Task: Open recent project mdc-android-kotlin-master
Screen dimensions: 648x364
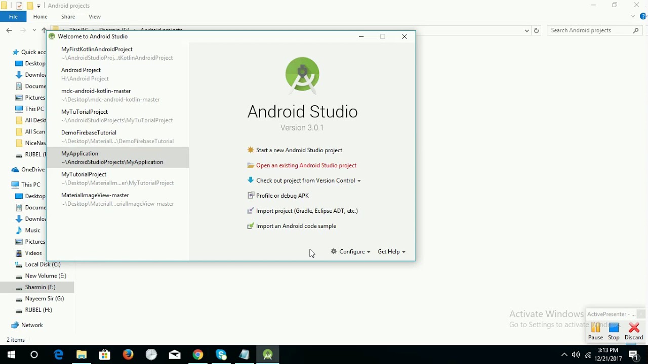Action: [x=117, y=95]
